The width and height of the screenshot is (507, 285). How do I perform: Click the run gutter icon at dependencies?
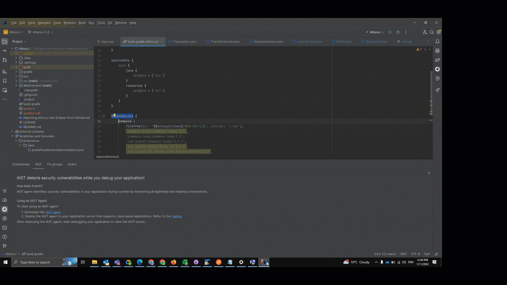click(x=104, y=116)
